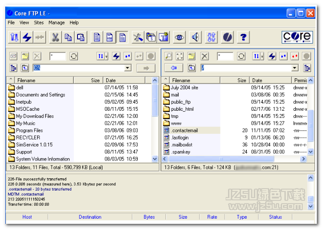Click the remote search magnifier icon
Screen dimensions: 322x229
tap(168, 56)
